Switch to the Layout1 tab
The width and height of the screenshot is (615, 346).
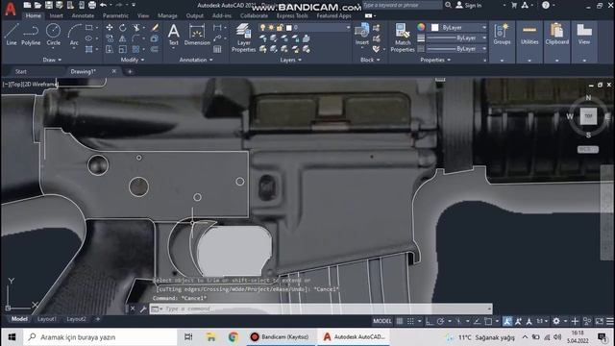coord(47,319)
